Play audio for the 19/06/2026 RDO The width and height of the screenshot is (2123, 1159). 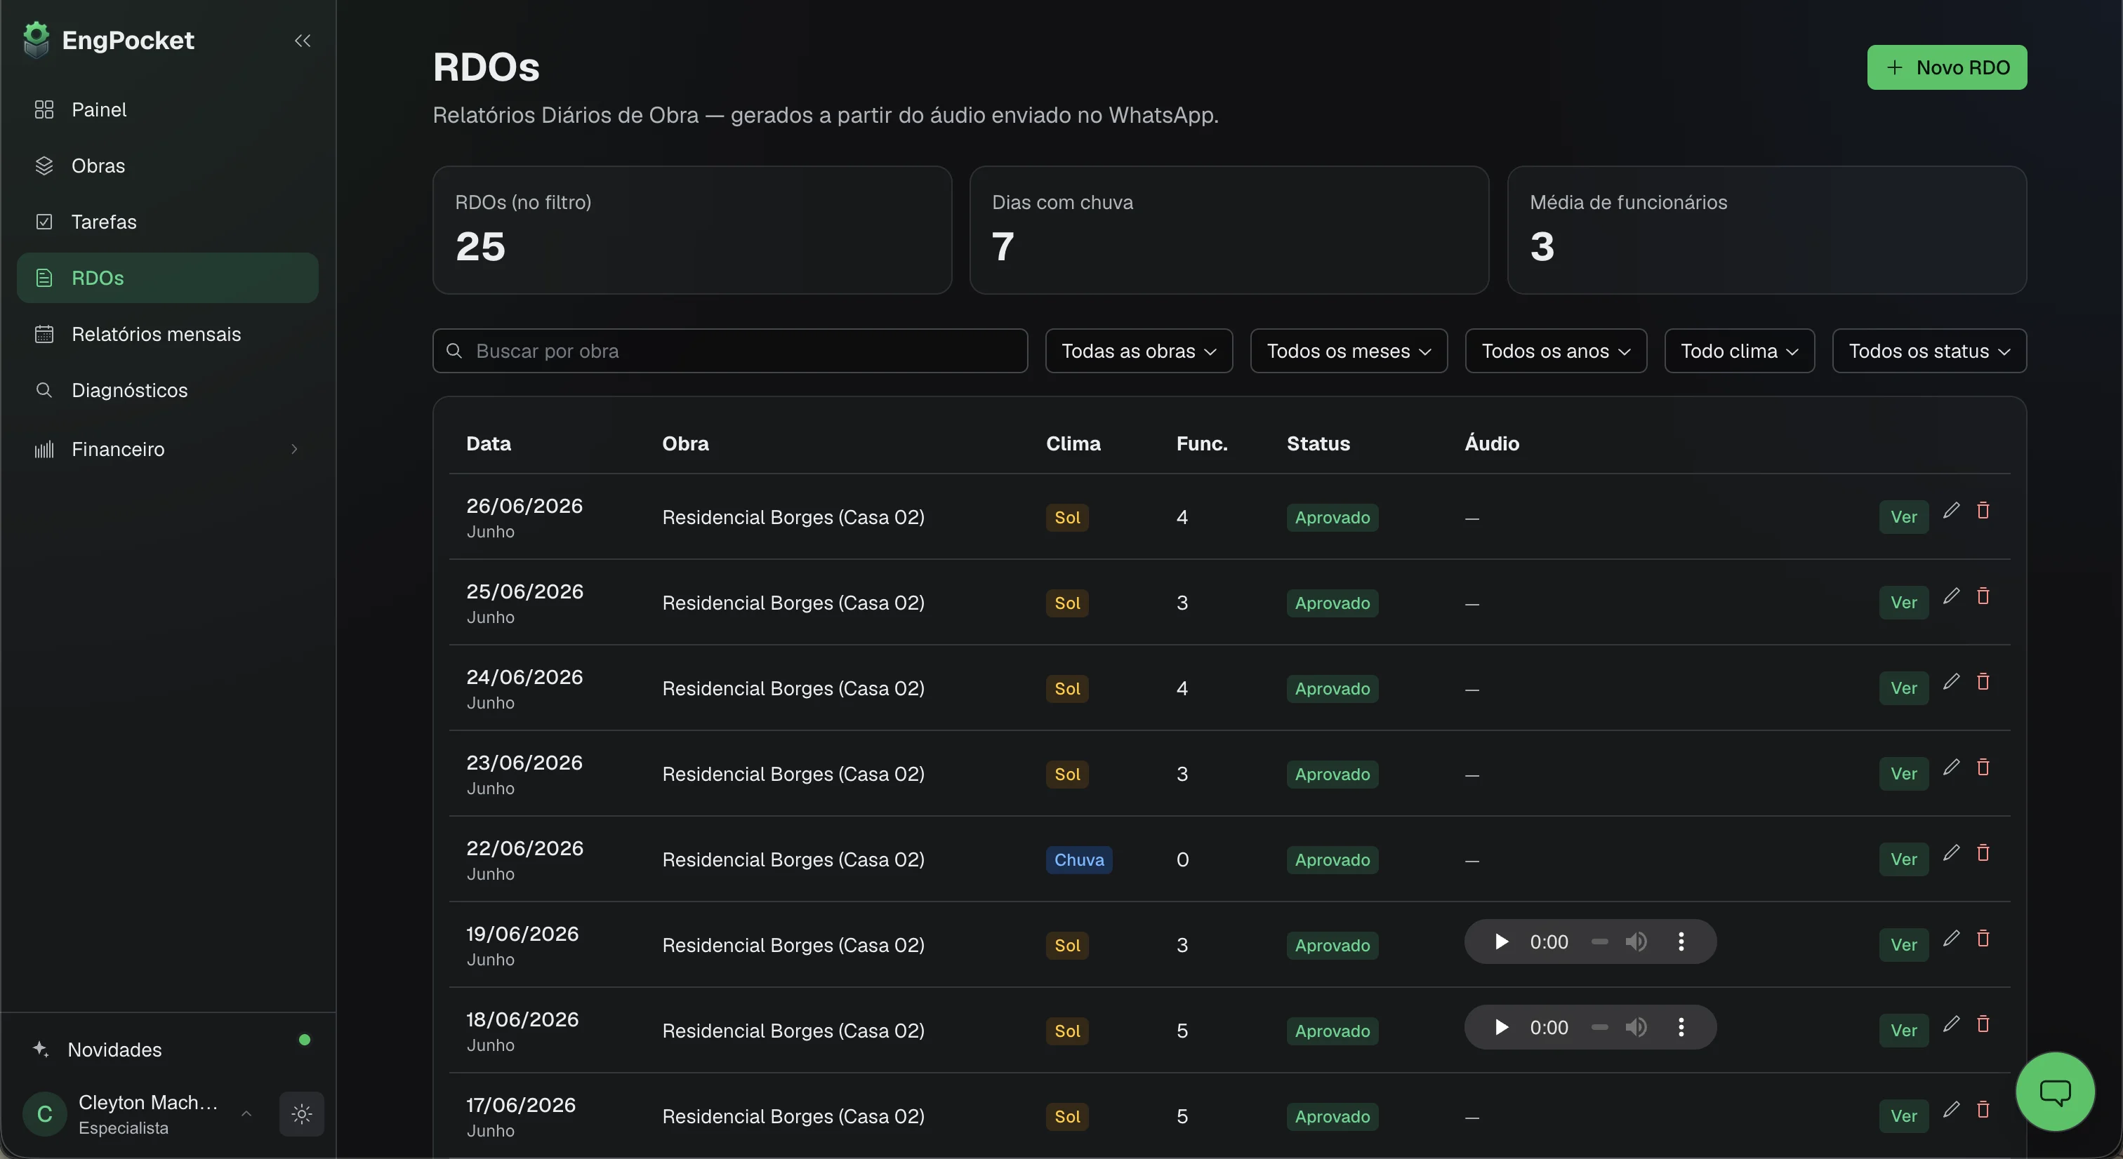click(1501, 942)
